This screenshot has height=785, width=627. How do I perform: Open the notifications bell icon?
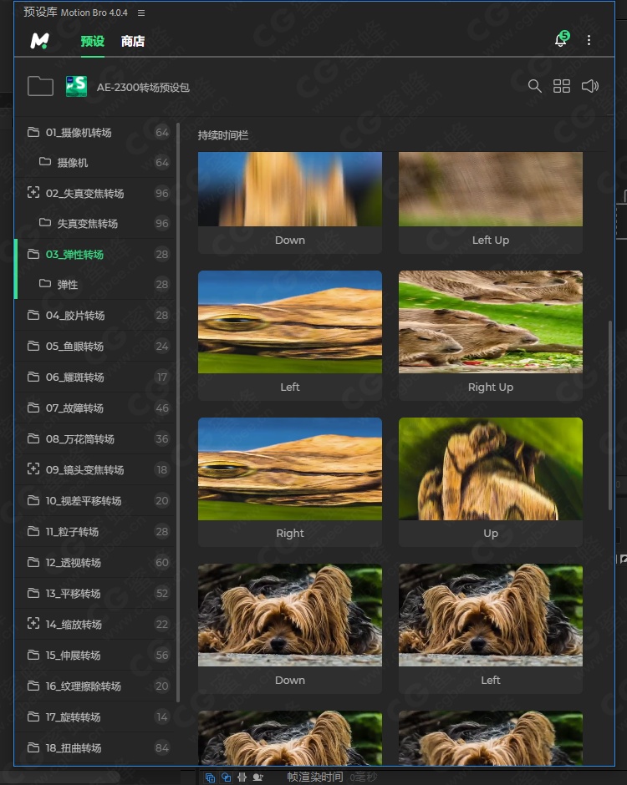(x=561, y=39)
